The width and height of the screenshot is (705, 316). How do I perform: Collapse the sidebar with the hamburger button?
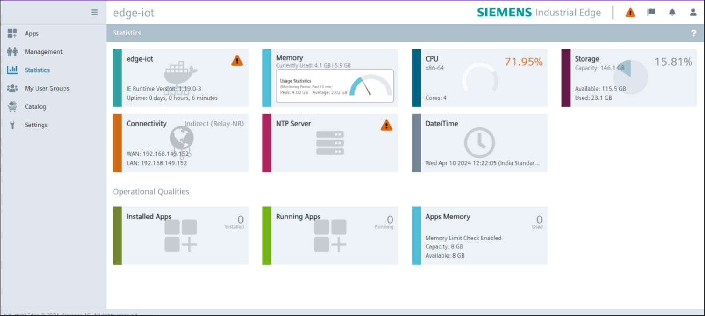pos(94,12)
